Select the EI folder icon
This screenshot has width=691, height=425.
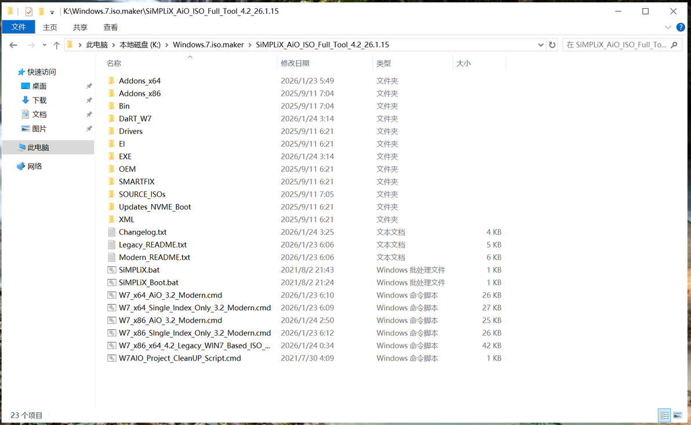click(111, 144)
